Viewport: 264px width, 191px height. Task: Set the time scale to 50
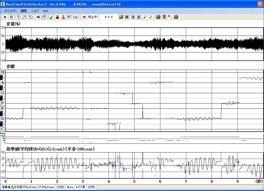(31, 17)
